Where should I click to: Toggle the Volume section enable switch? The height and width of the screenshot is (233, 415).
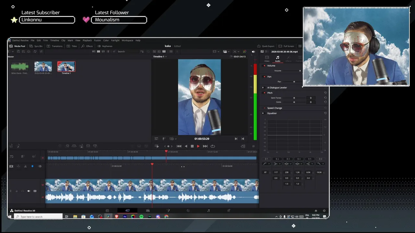click(x=265, y=66)
